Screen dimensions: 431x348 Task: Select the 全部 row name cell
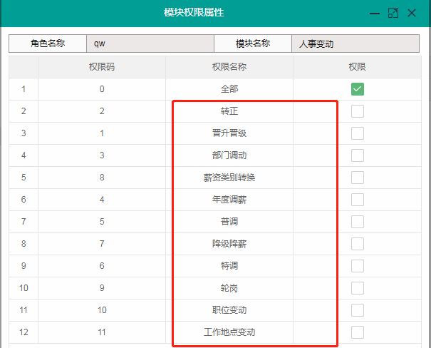(229, 89)
